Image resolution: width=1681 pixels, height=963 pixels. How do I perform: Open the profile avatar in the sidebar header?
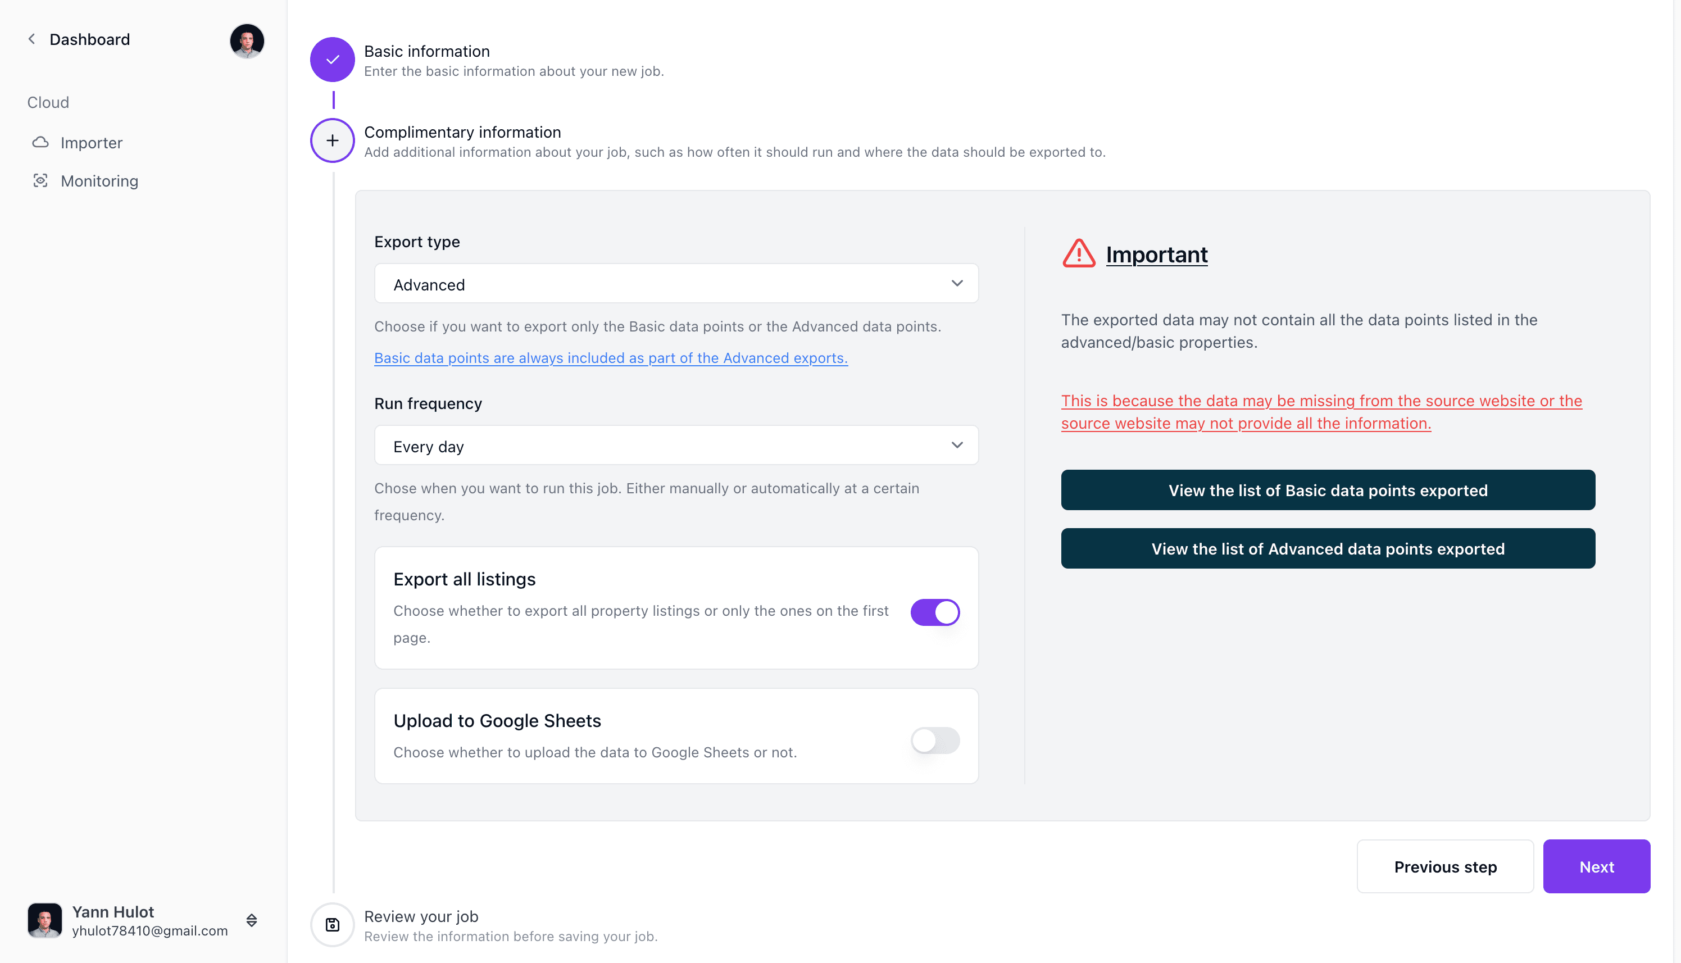247,41
